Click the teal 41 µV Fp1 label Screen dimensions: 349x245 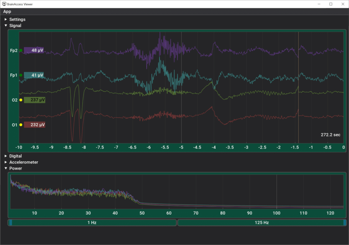point(34,75)
